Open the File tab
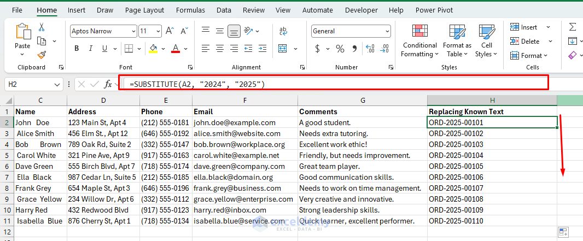 tap(17, 10)
